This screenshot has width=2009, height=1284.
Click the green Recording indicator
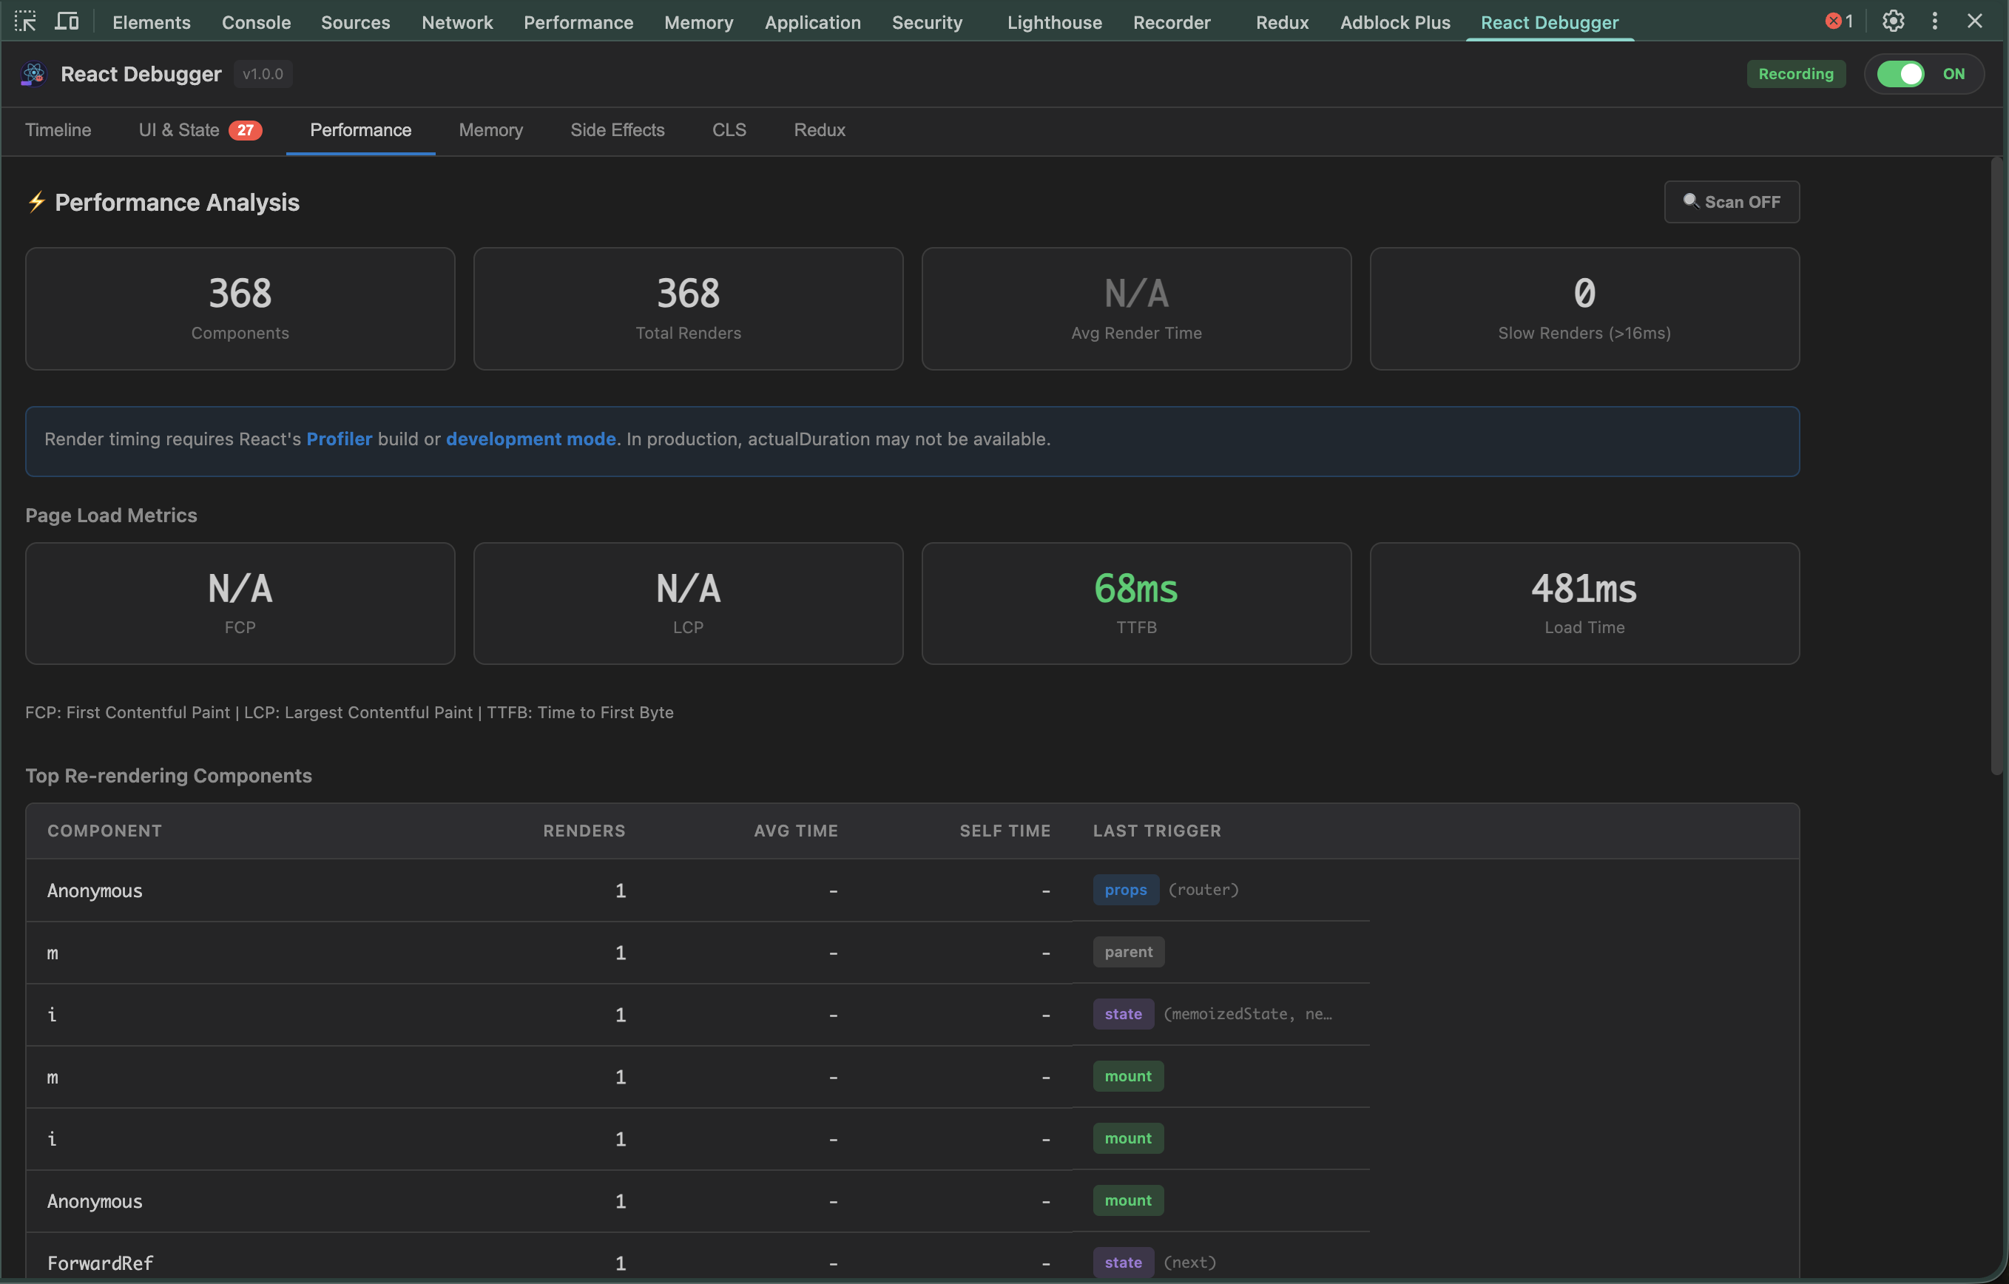(x=1795, y=73)
